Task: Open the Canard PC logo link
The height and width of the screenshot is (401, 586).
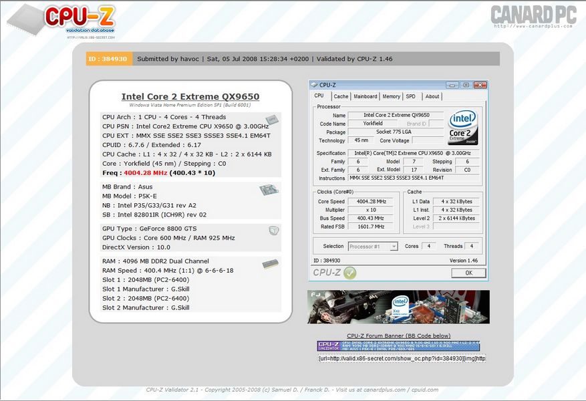Action: tap(533, 17)
